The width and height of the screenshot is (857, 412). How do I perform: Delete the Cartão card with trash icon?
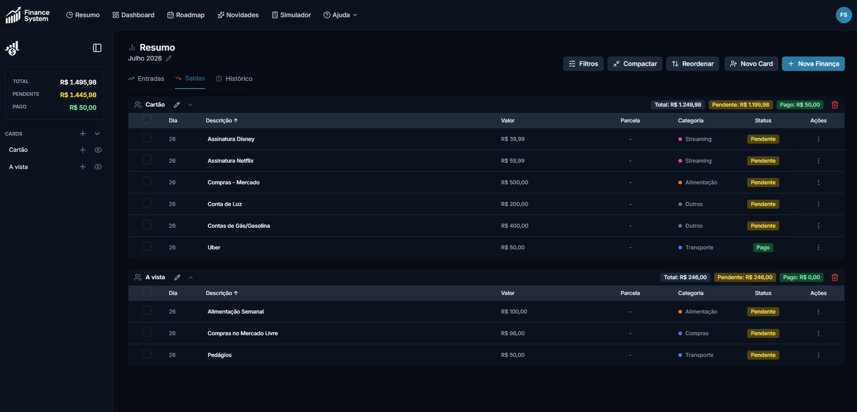pyautogui.click(x=835, y=105)
